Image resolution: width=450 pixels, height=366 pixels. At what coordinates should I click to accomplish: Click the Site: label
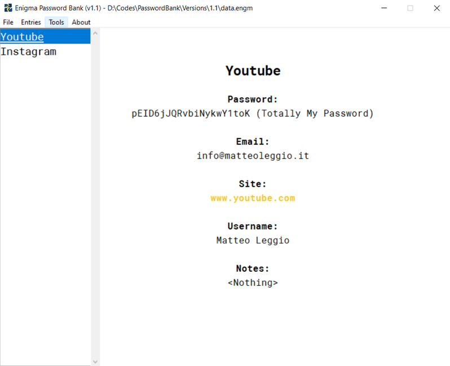[x=253, y=184]
